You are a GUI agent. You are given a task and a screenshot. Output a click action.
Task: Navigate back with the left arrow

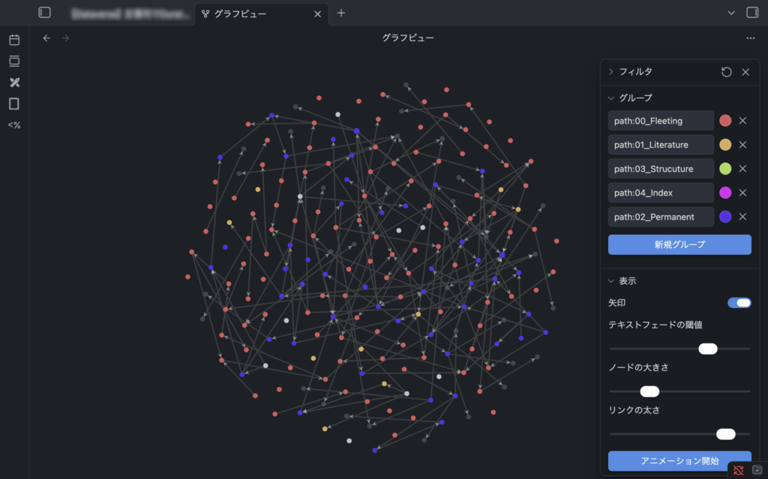point(46,38)
